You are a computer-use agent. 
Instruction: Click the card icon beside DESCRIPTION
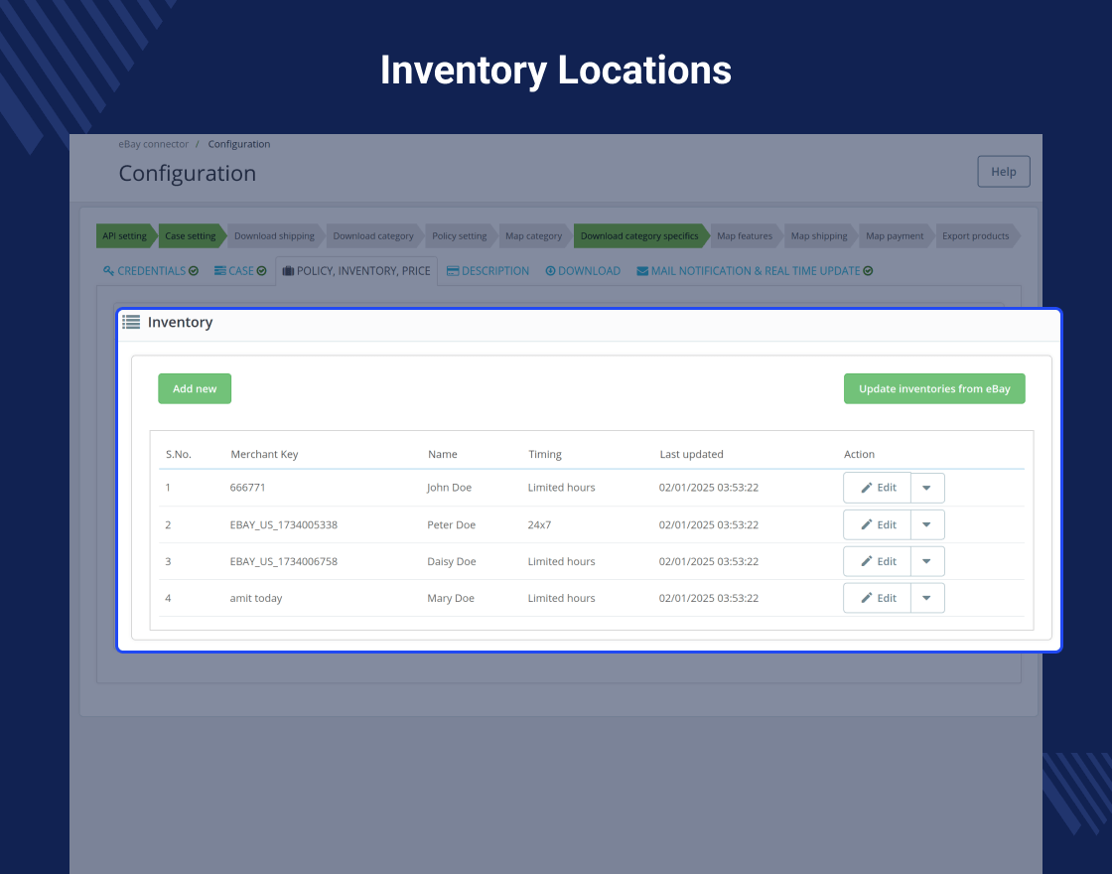(453, 271)
